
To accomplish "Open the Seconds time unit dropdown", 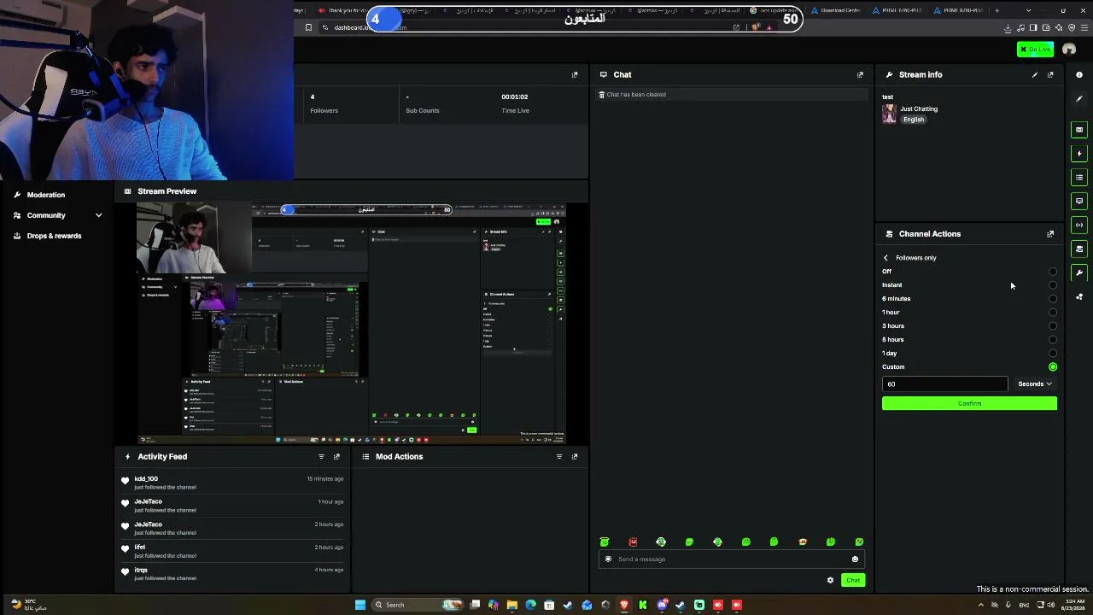I will (x=1035, y=384).
